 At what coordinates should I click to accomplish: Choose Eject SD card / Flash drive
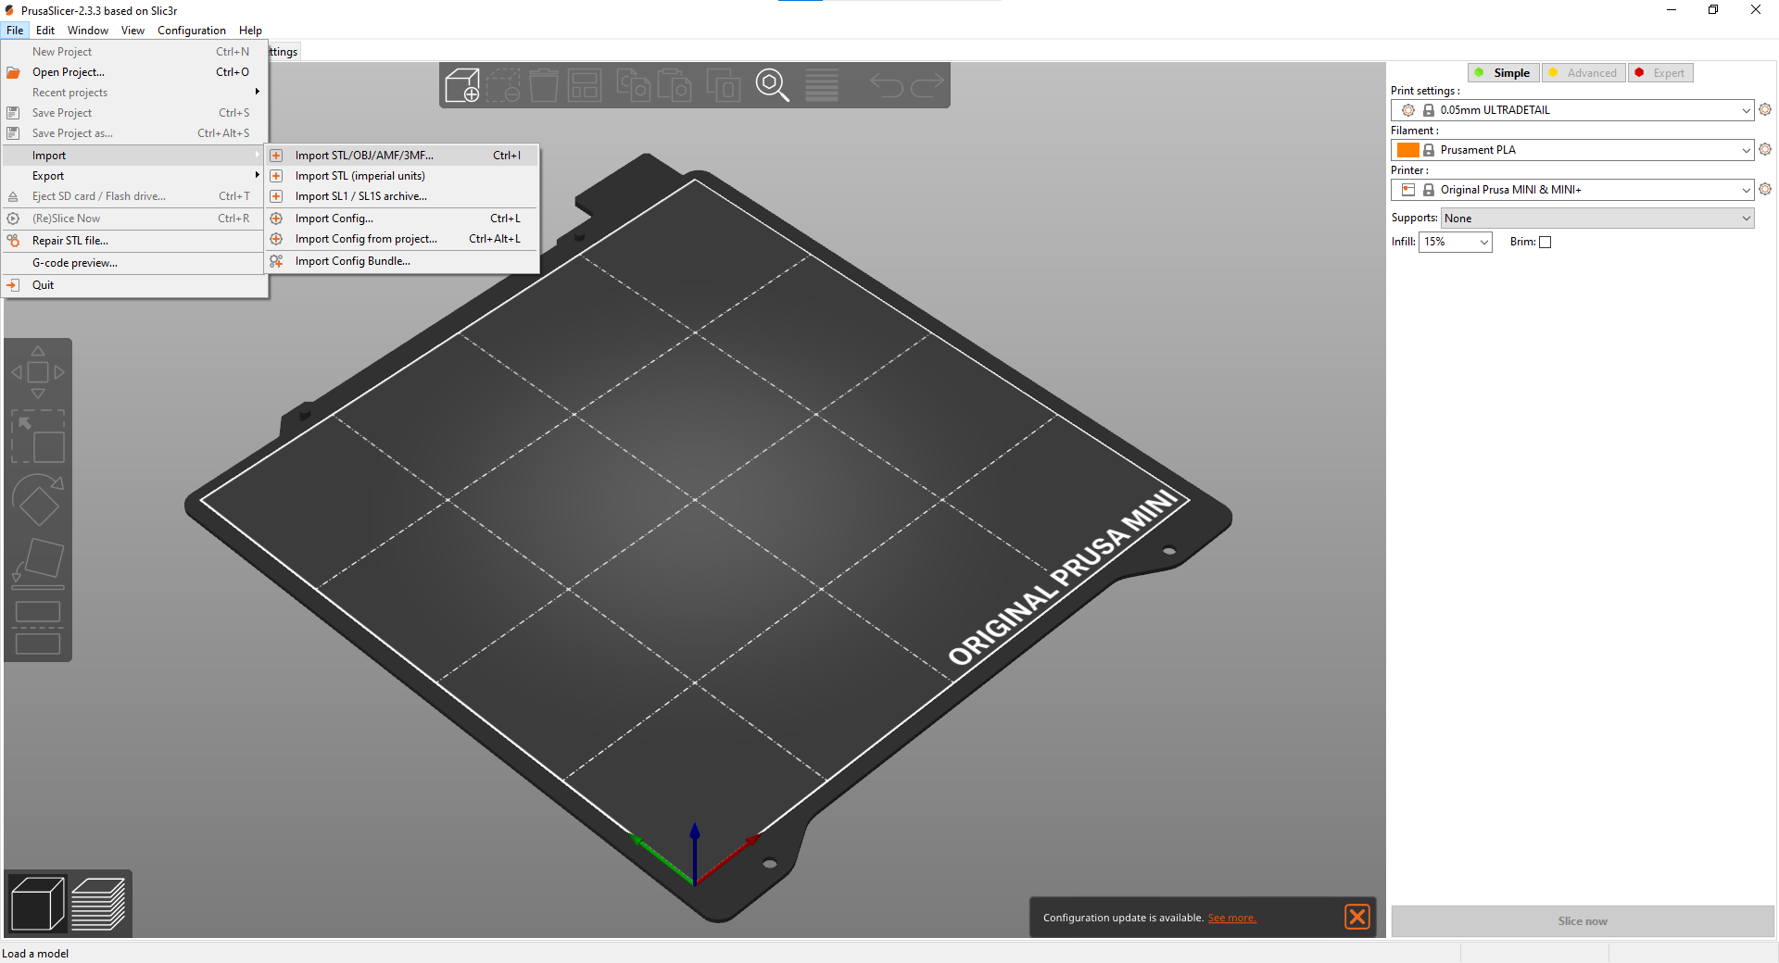(133, 196)
